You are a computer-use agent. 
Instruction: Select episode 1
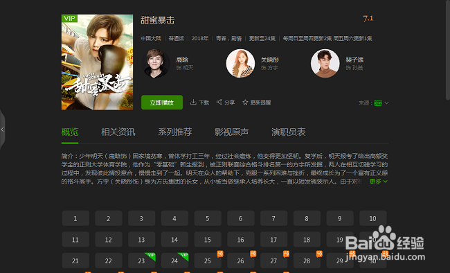pos(75,218)
